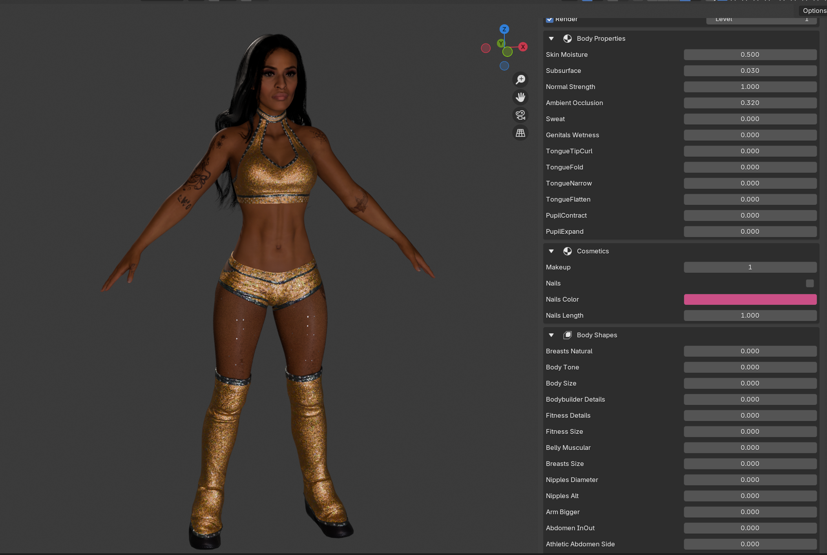Click the red X axis gizmo handle
Image resolution: width=827 pixels, height=555 pixels.
(x=523, y=47)
